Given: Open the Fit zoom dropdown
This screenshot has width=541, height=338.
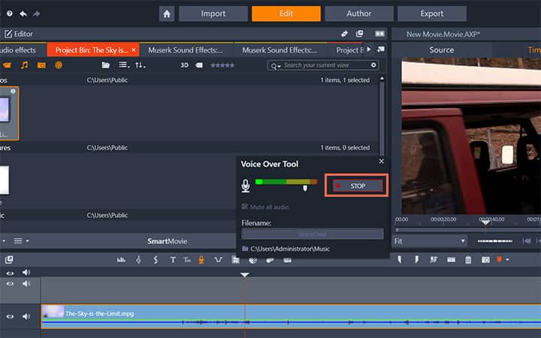Looking at the screenshot, I should tap(430, 241).
